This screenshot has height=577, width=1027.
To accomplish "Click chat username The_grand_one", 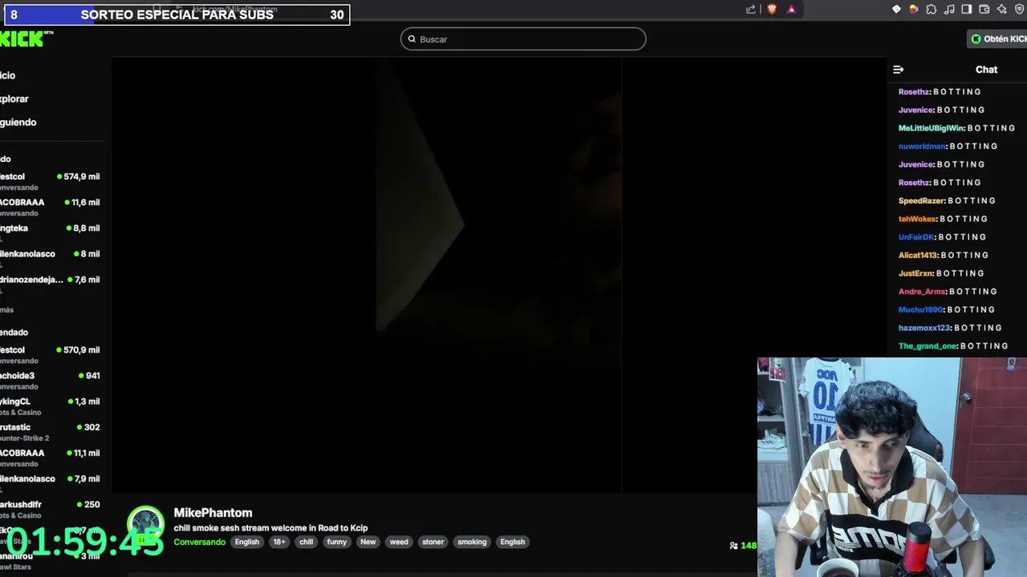I will (928, 346).
